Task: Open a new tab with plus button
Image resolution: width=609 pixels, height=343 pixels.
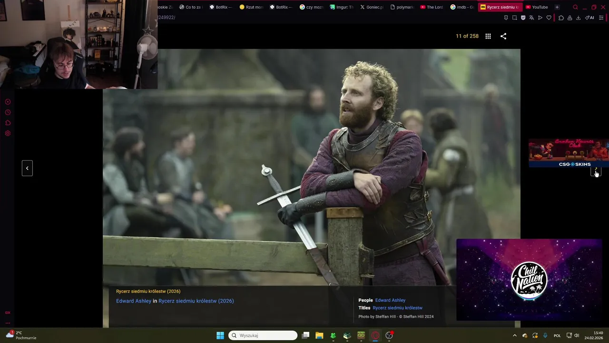Action: (x=557, y=7)
